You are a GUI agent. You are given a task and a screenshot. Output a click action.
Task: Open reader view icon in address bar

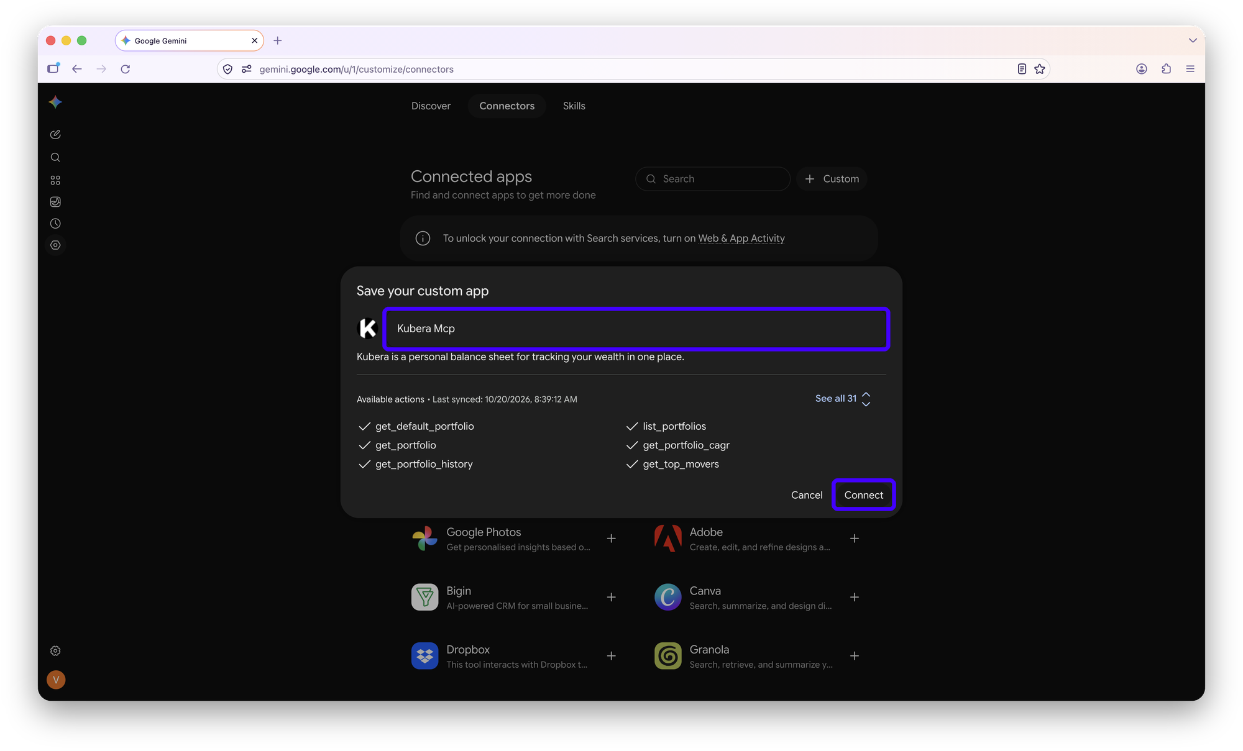click(x=1022, y=69)
